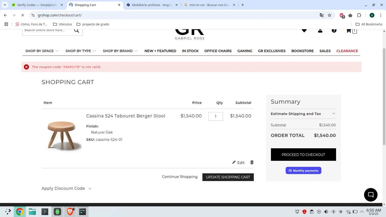Click the Edit pencil link for the stool
The image size is (386, 217).
[238, 162]
